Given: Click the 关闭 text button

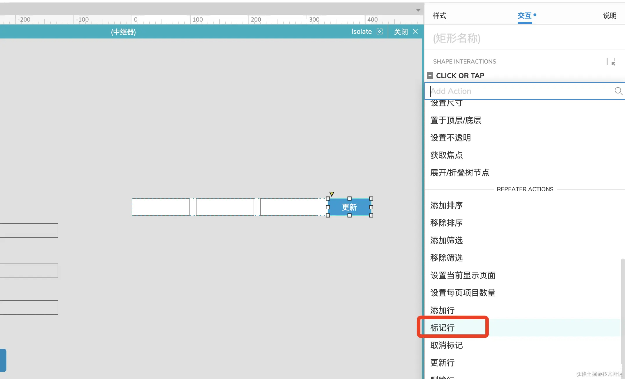Looking at the screenshot, I should click(x=401, y=31).
